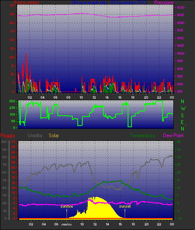Click the 'sunrise' marker label in the chart
This screenshot has height=230, width=195.
[67, 206]
